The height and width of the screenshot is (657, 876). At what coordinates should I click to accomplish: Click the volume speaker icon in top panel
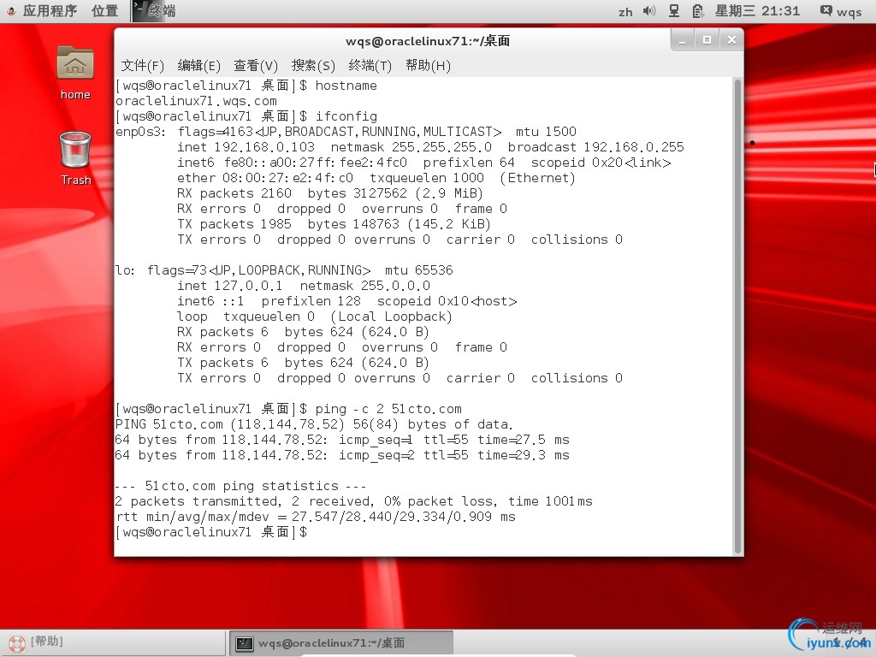click(649, 11)
